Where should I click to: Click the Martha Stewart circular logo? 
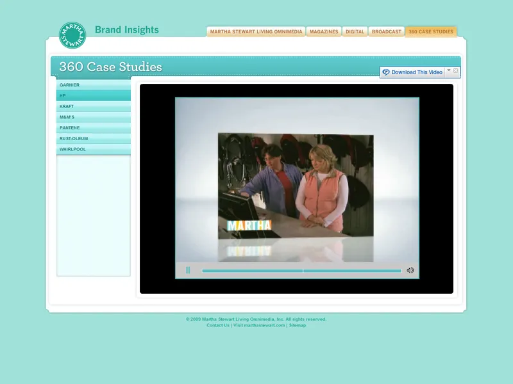click(72, 35)
